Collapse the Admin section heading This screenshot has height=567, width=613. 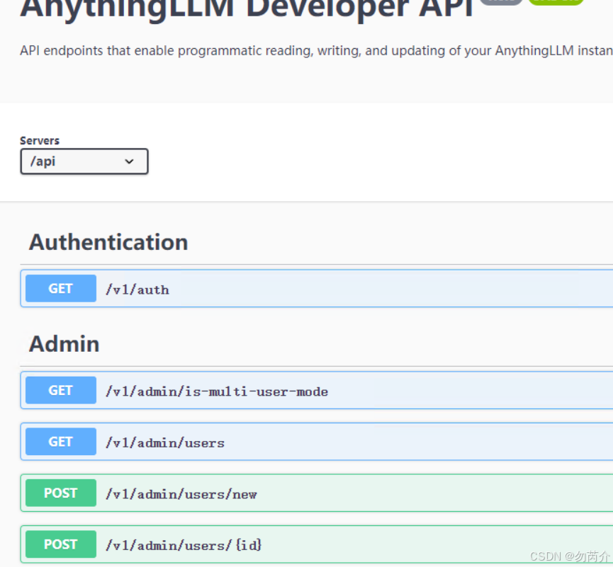click(64, 344)
